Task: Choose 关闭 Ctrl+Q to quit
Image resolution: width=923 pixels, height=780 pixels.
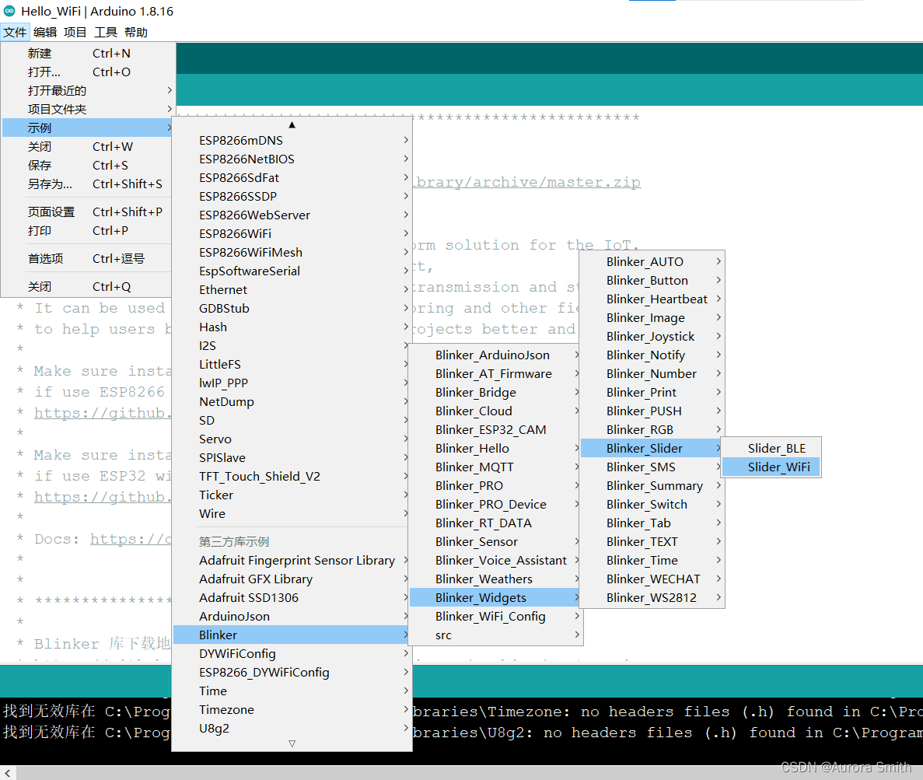Action: [x=87, y=287]
